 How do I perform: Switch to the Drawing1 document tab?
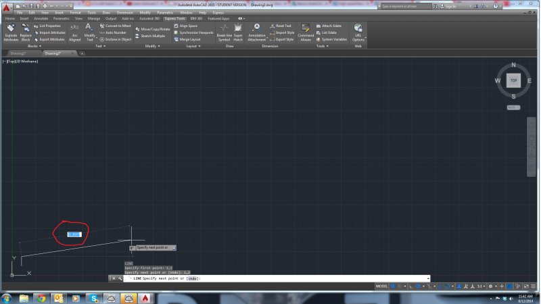pos(18,53)
